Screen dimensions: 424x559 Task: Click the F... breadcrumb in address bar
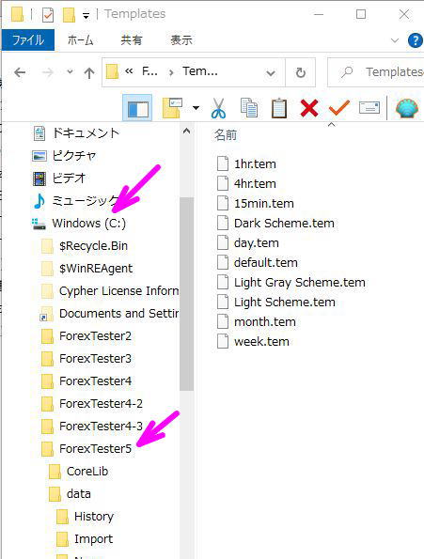[x=149, y=71]
